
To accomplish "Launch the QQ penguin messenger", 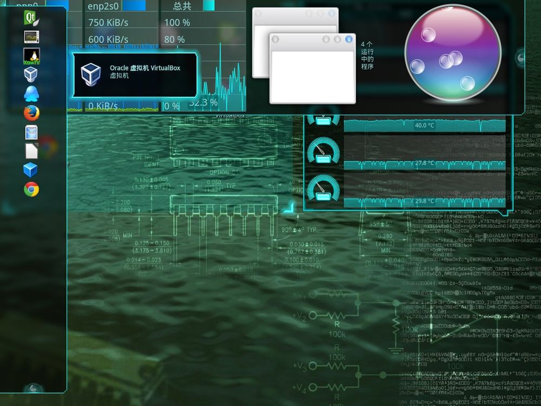I will (31, 94).
